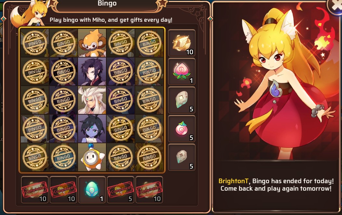342x215 pixels.
Task: Click the top-left stamped Bingo tile
Action: pos(35,43)
